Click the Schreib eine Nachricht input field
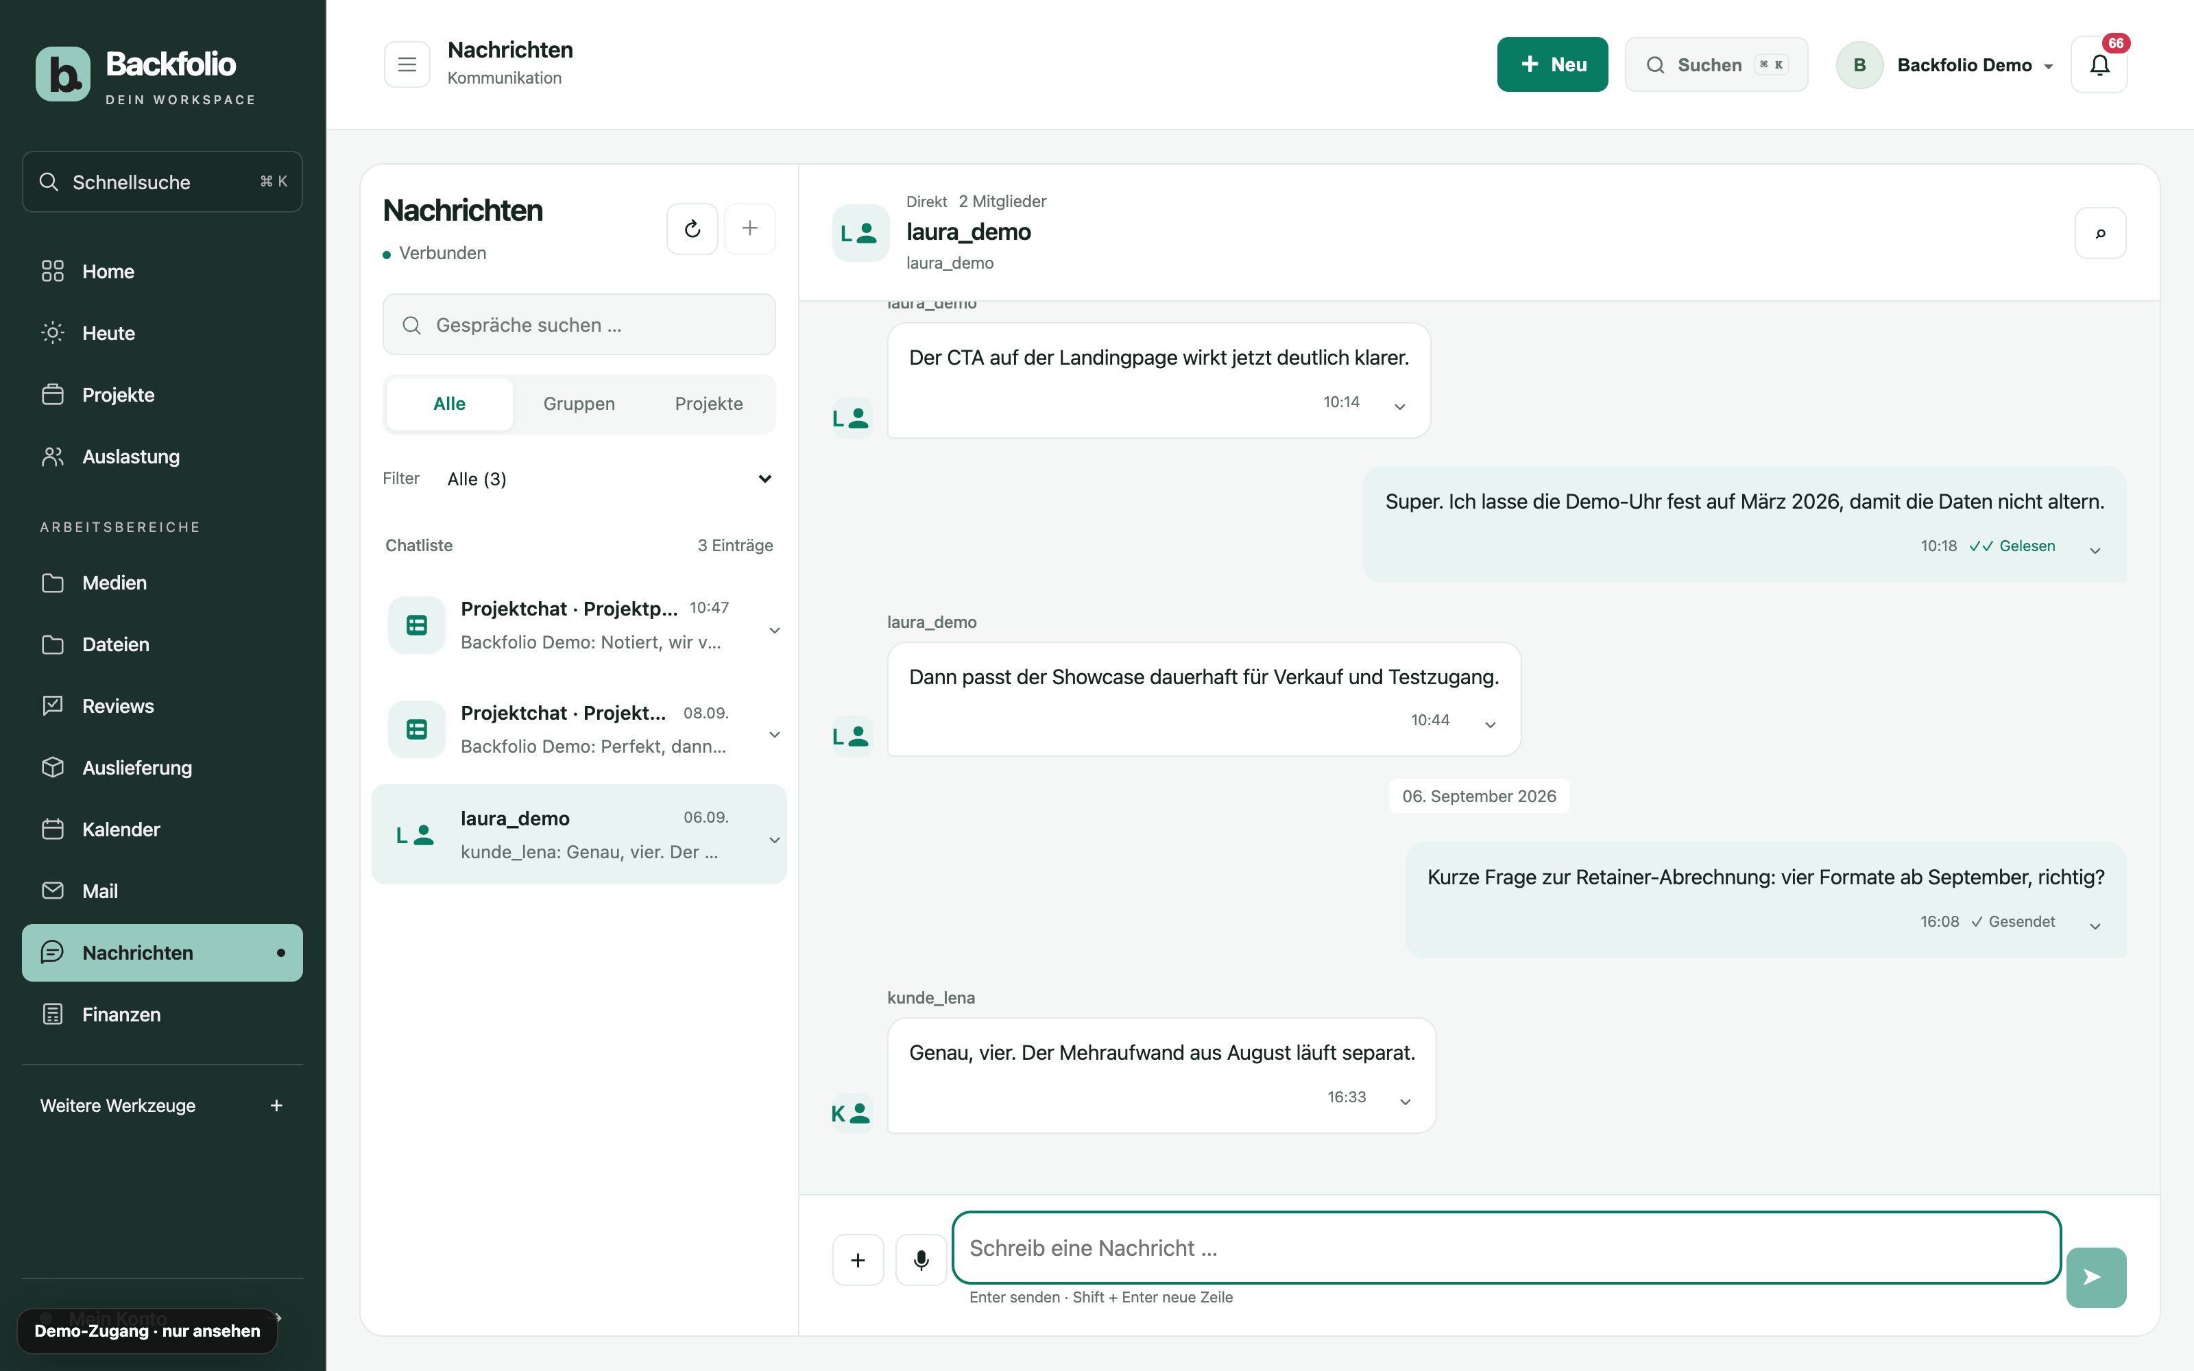This screenshot has height=1371, width=2194. coord(1507,1248)
